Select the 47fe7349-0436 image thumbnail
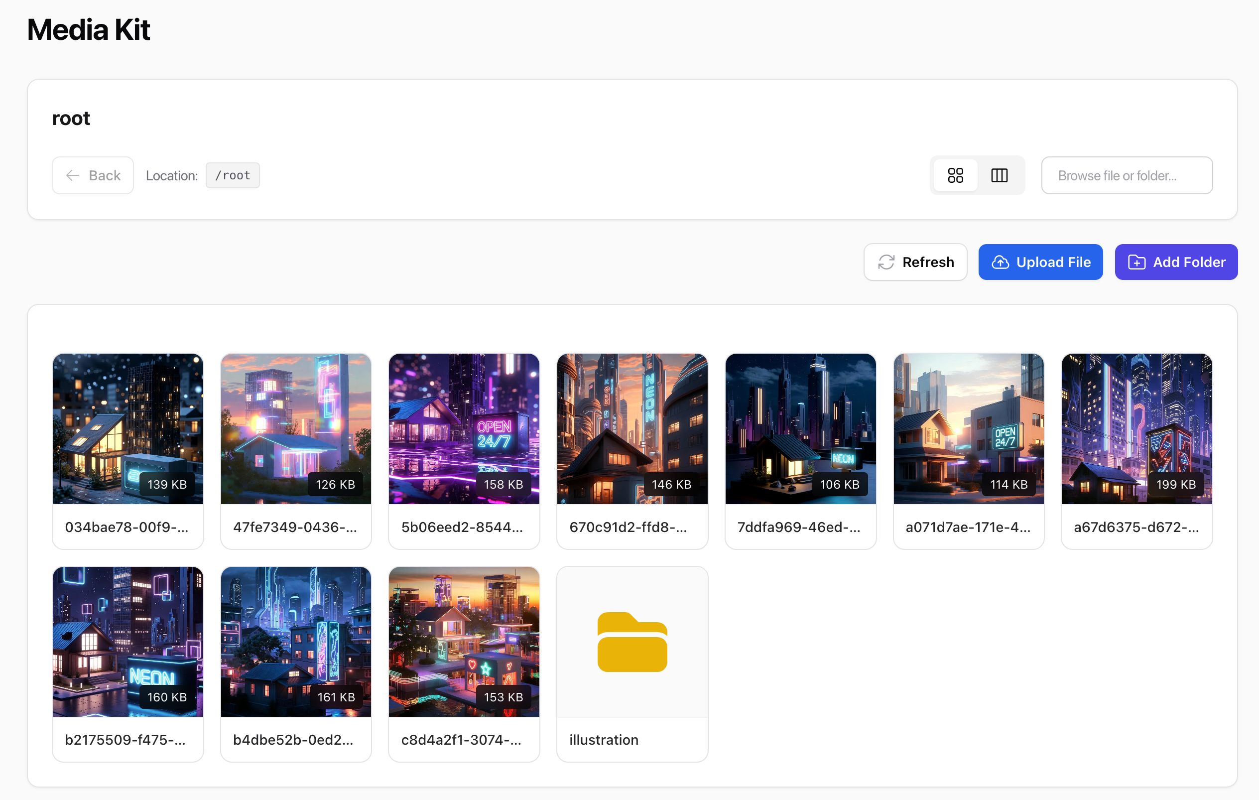This screenshot has height=800, width=1259. click(x=296, y=428)
